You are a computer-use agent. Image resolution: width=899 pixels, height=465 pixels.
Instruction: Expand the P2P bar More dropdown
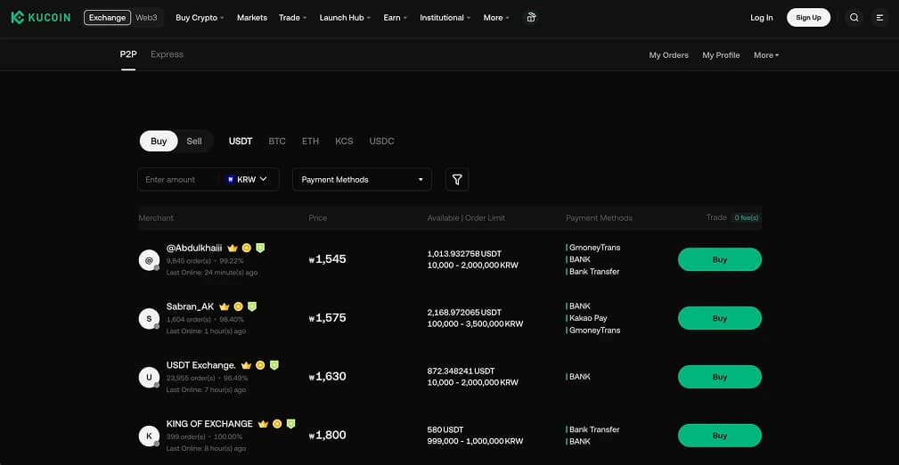click(766, 55)
